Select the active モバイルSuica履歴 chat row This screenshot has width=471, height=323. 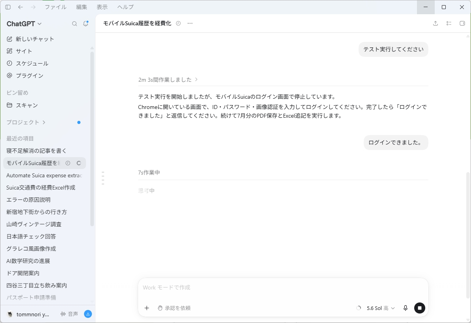(x=45, y=163)
